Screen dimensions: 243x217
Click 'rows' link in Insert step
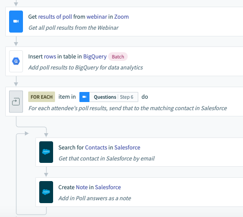click(50, 57)
